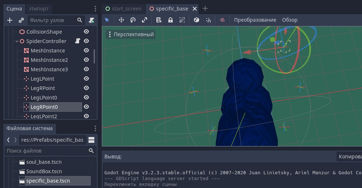Image resolution: width=362 pixels, height=188 pixels.
Task: Go to next folder in FileSystem
Action: pos(16,140)
